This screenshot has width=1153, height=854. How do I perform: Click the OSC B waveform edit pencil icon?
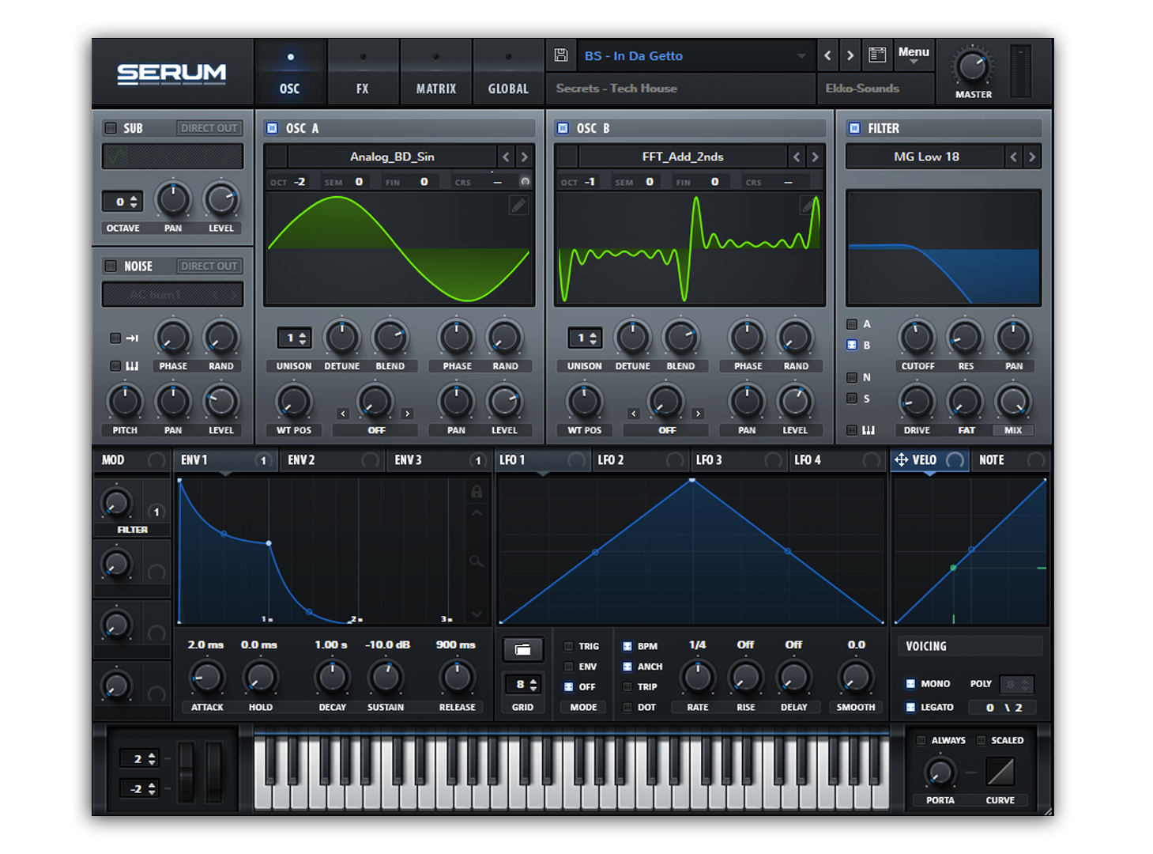click(x=808, y=206)
